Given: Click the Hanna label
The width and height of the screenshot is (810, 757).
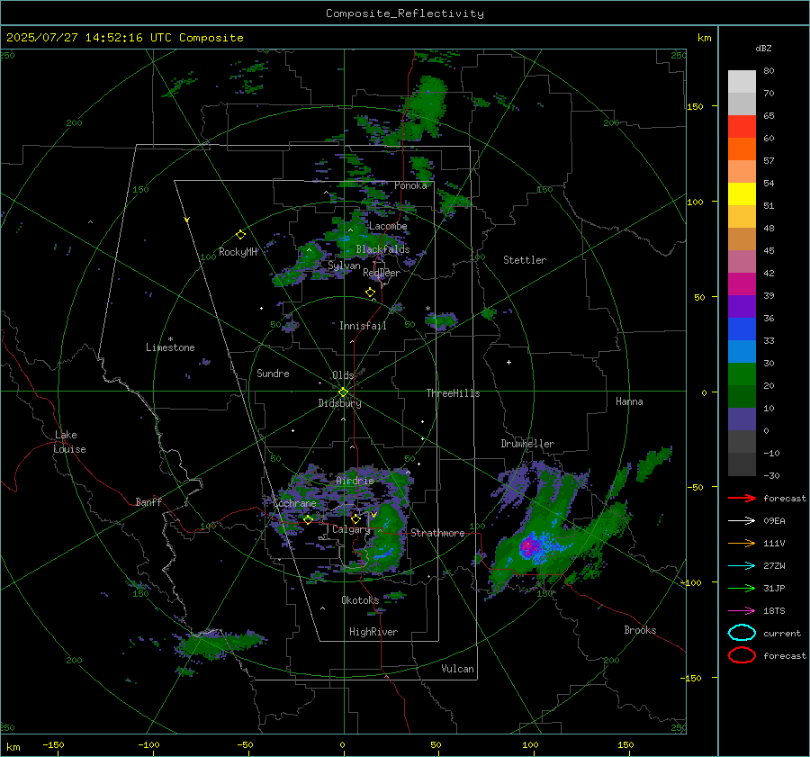Looking at the screenshot, I should point(629,401).
